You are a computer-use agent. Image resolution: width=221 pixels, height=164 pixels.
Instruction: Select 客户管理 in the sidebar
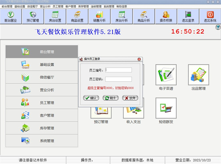42,115
